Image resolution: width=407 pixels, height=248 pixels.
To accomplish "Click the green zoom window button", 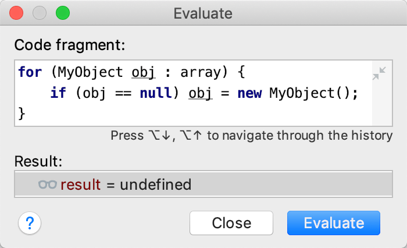I will 63,13.
